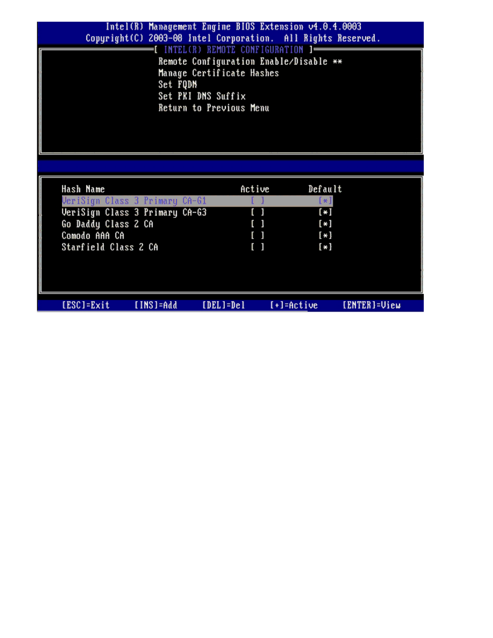Click the Default column header
The height and width of the screenshot is (638, 493).
(325, 189)
